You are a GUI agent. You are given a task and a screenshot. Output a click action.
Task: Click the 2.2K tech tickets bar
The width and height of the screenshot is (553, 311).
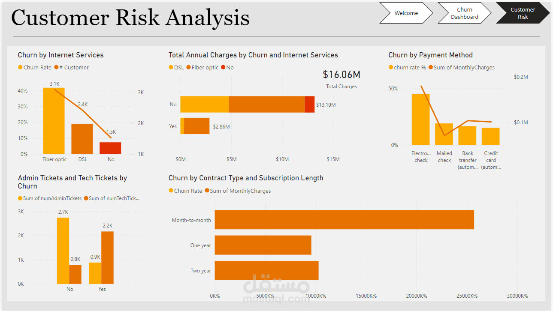108,257
